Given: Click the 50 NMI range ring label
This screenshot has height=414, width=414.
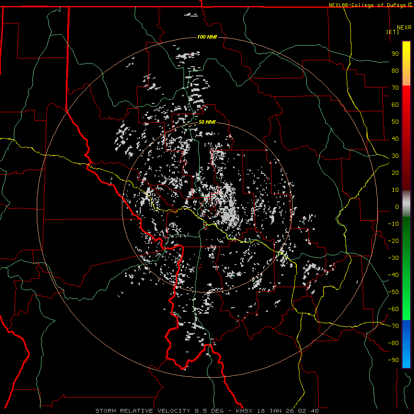Looking at the screenshot, I should (x=207, y=122).
